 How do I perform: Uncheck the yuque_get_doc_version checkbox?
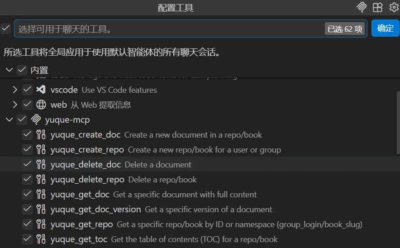[27, 209]
